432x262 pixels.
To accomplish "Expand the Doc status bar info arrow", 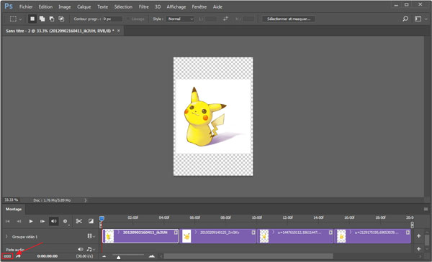I will coord(86,200).
